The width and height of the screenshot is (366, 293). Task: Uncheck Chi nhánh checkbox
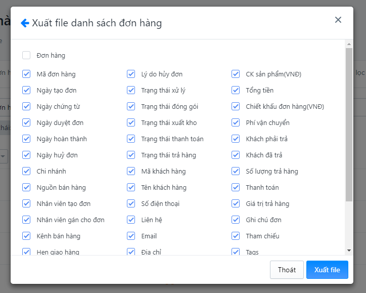coord(26,171)
